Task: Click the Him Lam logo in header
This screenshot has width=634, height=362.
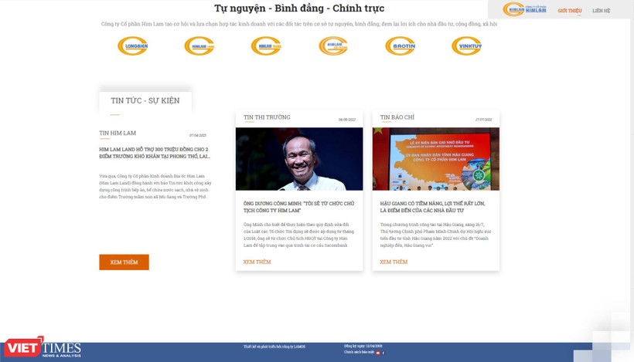Action: click(x=524, y=9)
